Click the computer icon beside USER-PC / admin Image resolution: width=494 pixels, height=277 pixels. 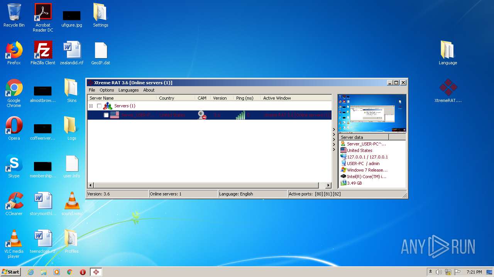[343, 164]
